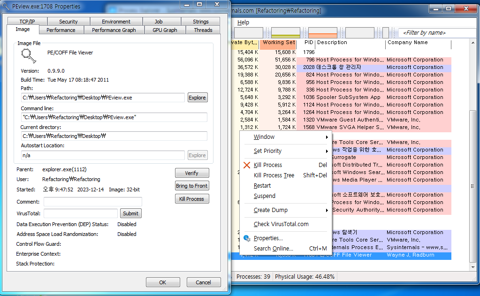Sort by the Company Name column header

(418, 43)
